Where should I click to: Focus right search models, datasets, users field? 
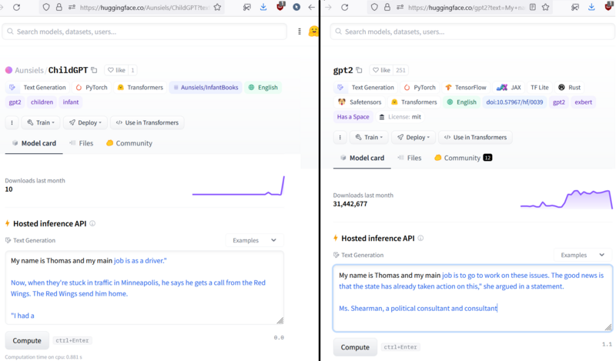coord(472,32)
